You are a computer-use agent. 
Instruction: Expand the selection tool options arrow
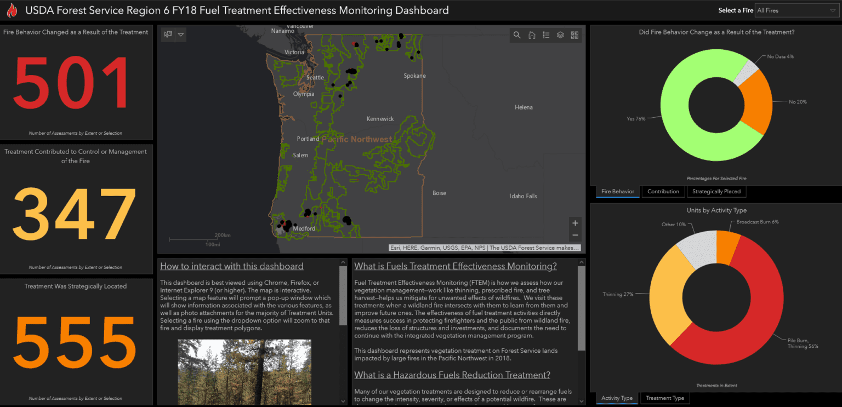(x=181, y=35)
